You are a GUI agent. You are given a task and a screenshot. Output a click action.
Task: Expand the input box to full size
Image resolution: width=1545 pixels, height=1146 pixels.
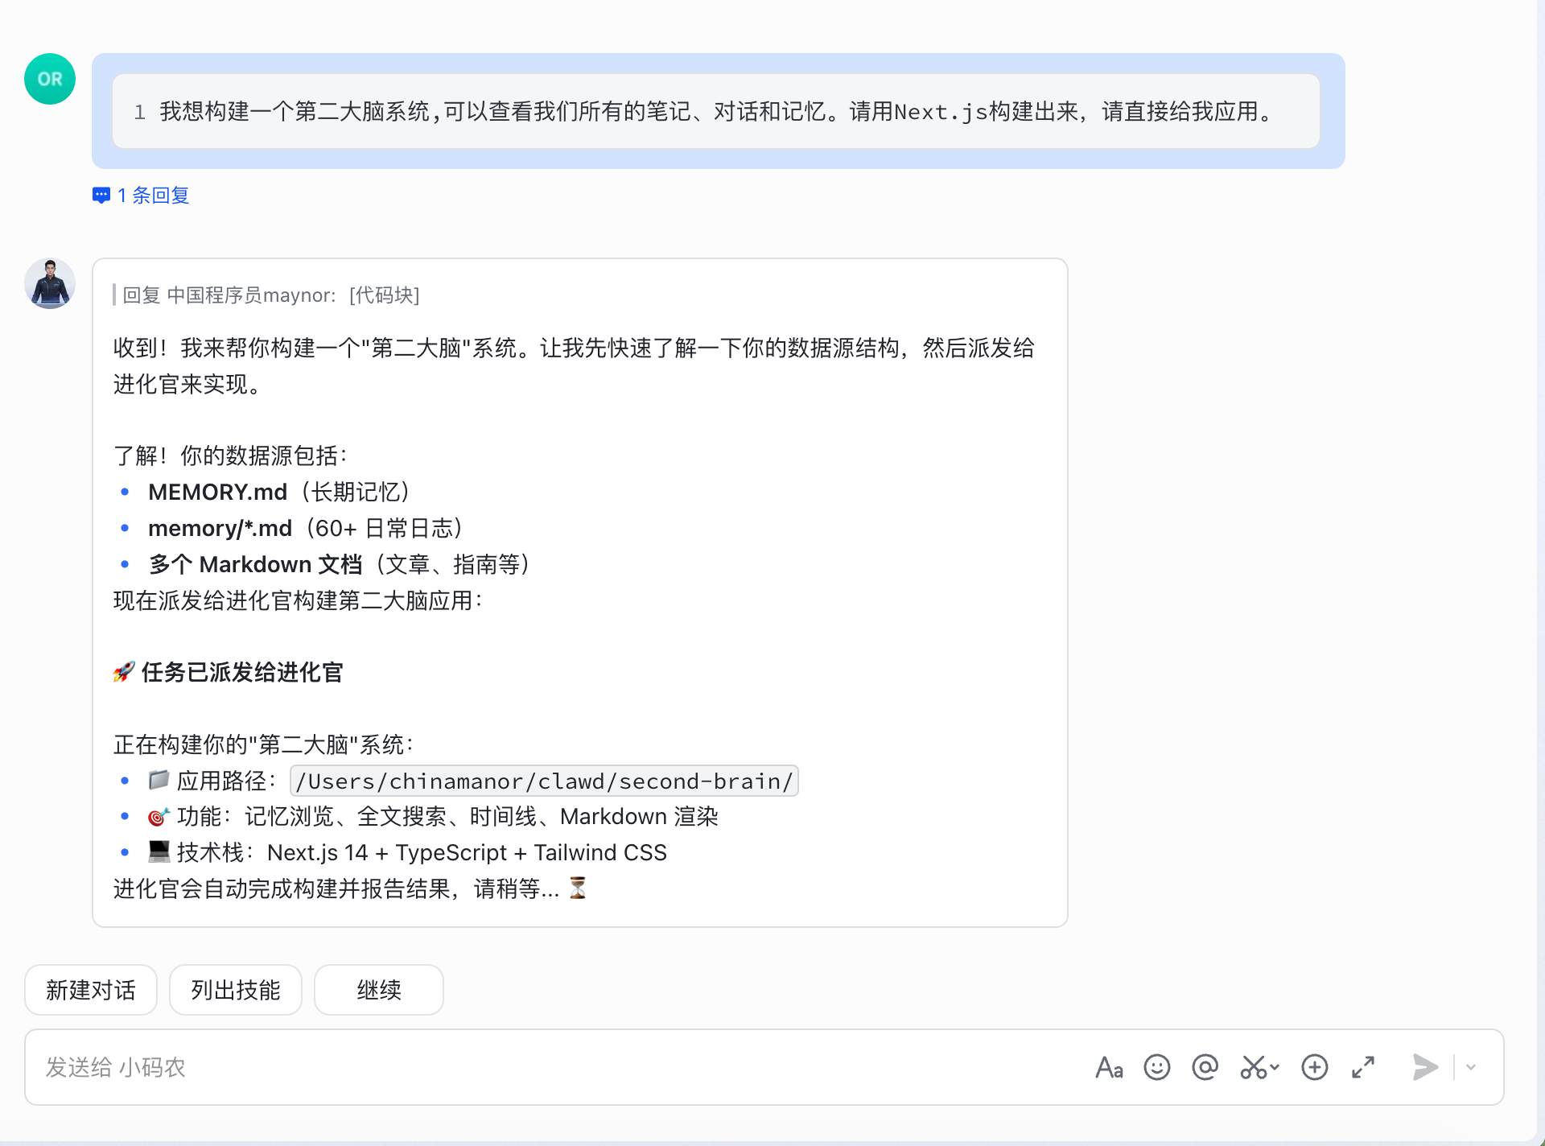click(1363, 1068)
